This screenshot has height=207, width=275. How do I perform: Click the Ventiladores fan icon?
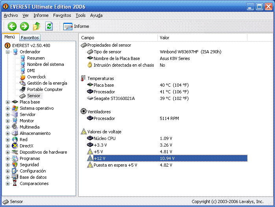point(83,111)
